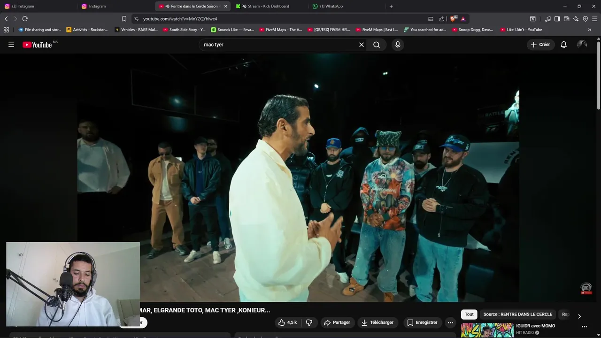Open the 'South Side Story' bookmark
601x338 pixels.
click(184, 30)
